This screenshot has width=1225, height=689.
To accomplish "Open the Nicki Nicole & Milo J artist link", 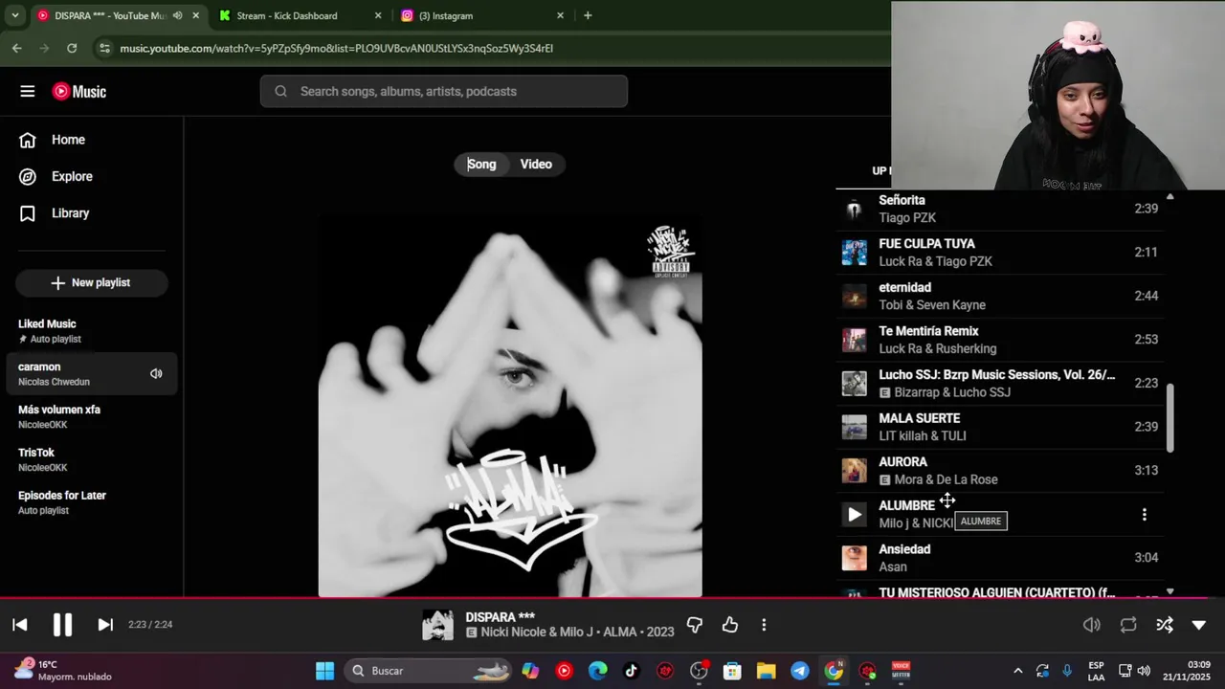I will [537, 633].
